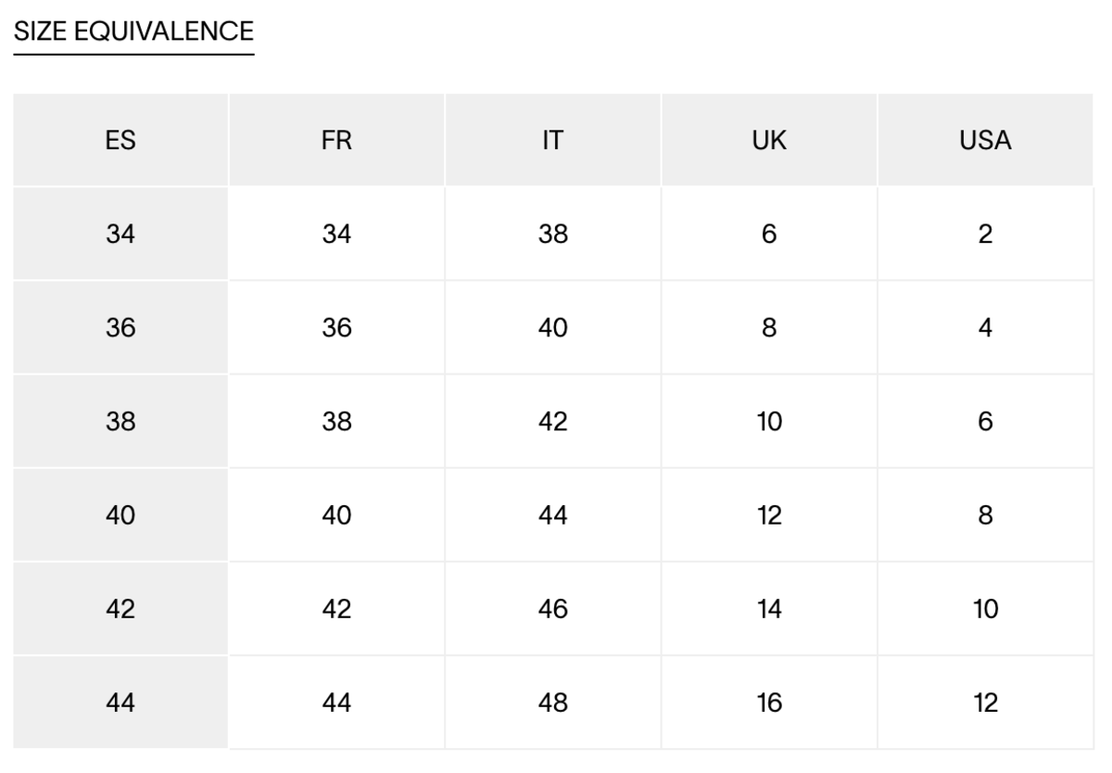This screenshot has width=1112, height=773.
Task: Select the ES column header
Action: click(x=120, y=141)
